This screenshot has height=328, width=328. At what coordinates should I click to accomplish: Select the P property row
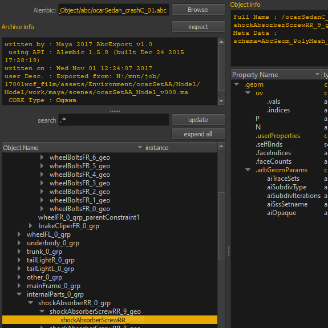[x=257, y=119]
